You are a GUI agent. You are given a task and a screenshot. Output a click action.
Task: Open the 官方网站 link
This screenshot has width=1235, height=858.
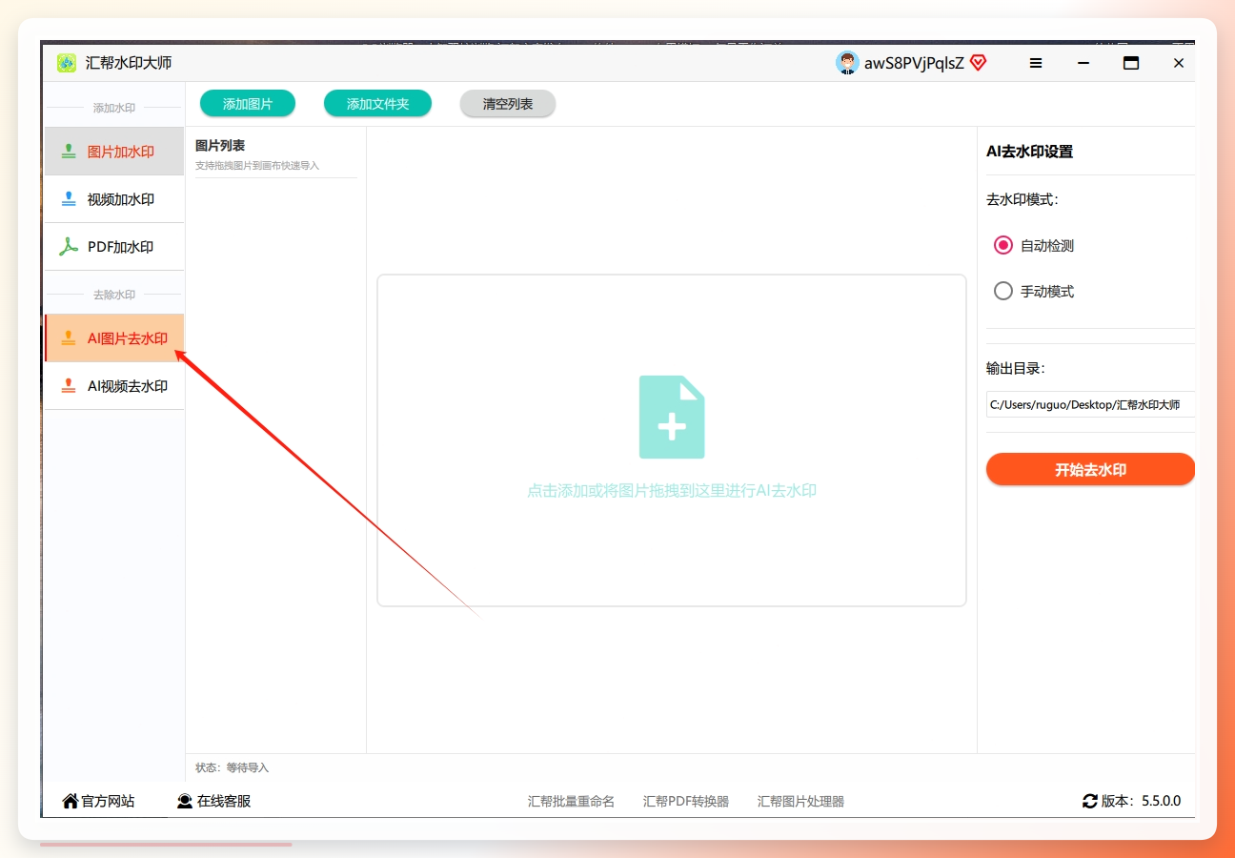click(98, 801)
